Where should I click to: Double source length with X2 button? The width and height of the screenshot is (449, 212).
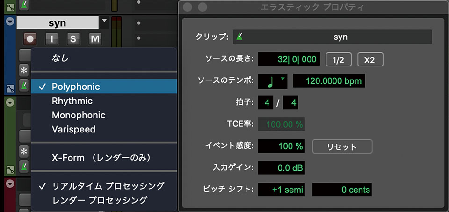(370, 59)
